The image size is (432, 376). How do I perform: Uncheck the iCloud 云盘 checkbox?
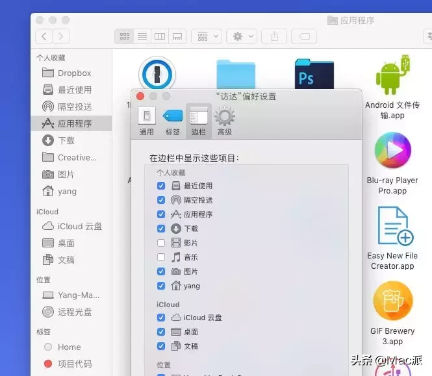coord(161,318)
